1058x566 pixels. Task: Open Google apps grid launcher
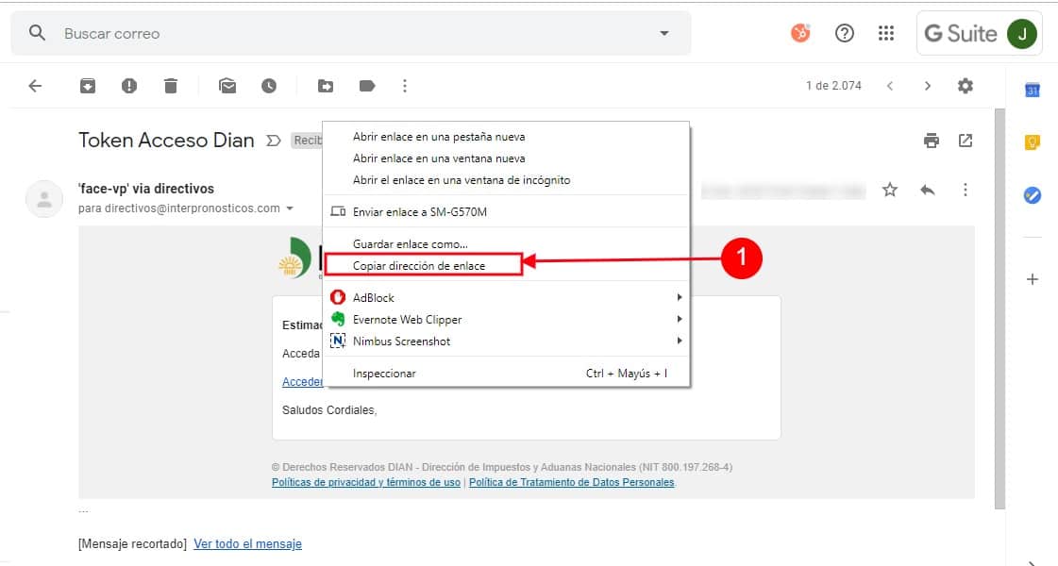coord(885,34)
